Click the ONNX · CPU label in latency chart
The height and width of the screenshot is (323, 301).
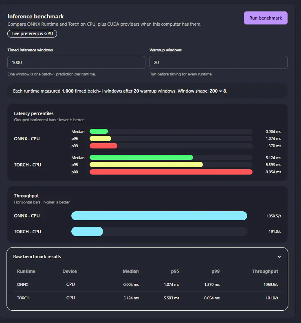pyautogui.click(x=27, y=139)
